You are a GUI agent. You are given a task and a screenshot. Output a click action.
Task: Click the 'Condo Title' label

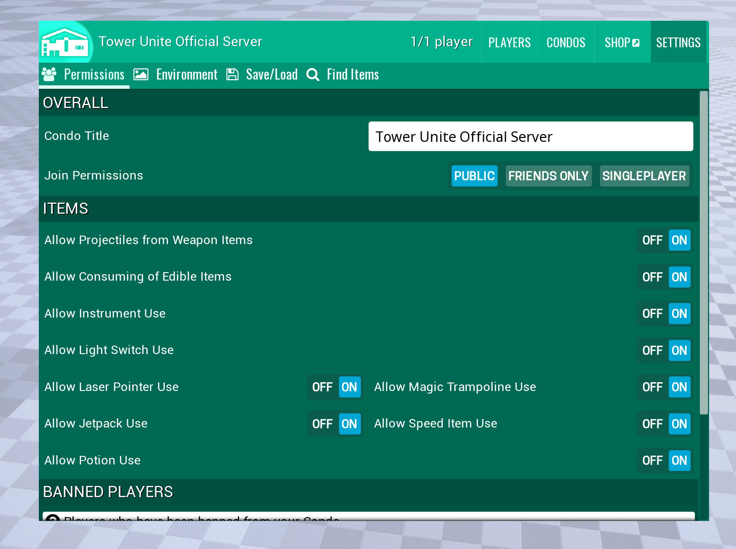(76, 136)
